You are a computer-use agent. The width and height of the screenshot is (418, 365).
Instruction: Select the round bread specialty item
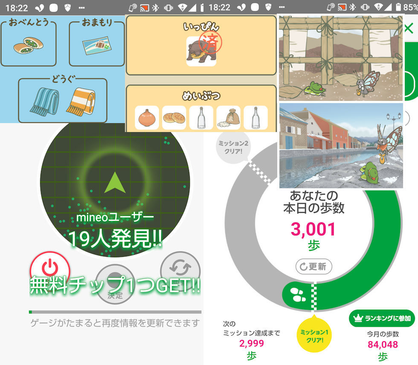click(174, 118)
